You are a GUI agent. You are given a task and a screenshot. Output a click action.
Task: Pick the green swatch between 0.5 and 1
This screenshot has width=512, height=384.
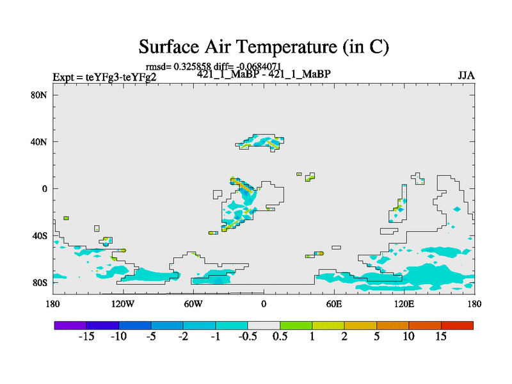point(296,325)
